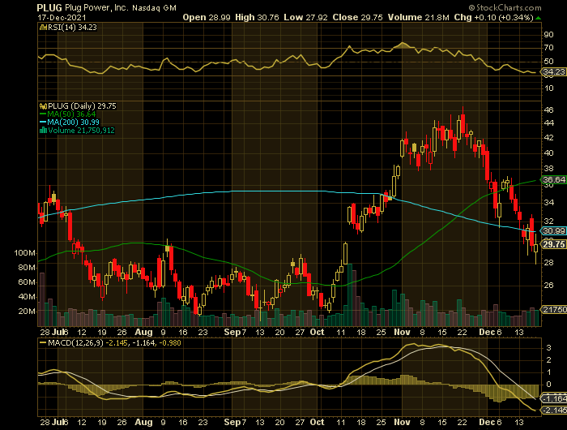Click Sep on the price panel date axis
Viewport: 567px width, 430px height.
[x=232, y=332]
